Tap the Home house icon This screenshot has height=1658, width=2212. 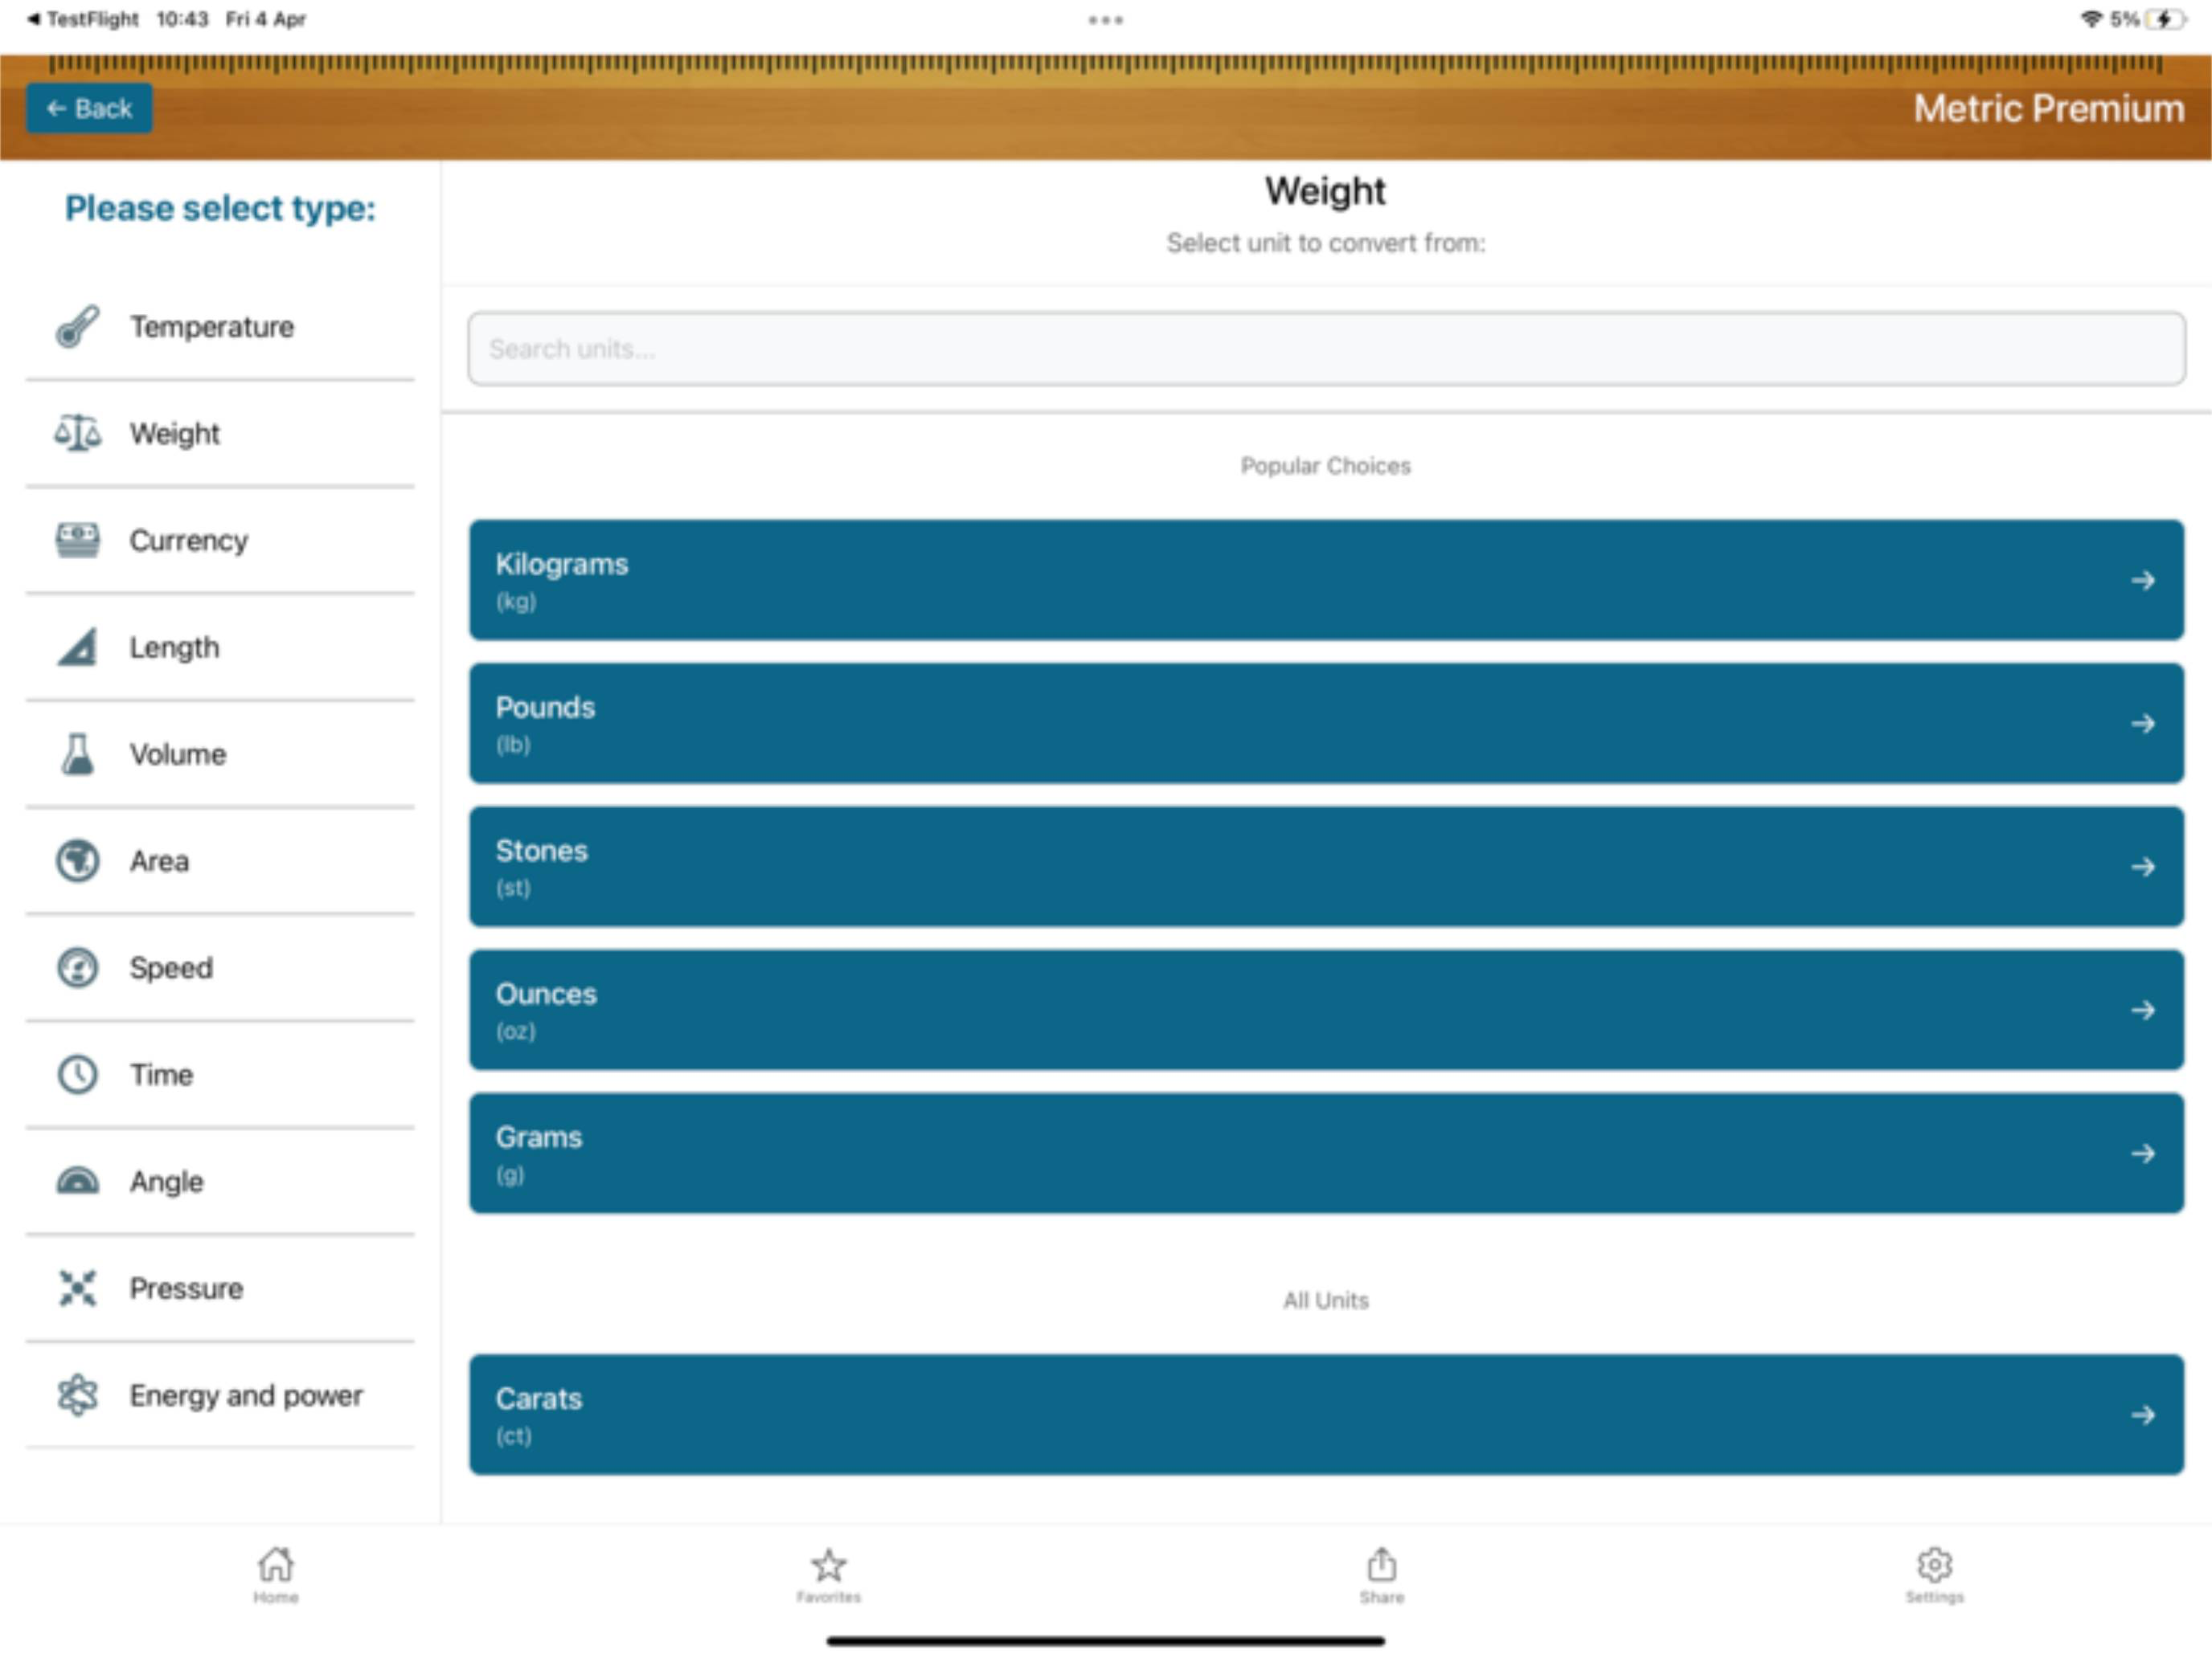point(276,1565)
